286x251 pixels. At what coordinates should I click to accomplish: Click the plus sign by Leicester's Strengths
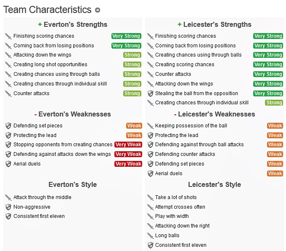(x=180, y=25)
